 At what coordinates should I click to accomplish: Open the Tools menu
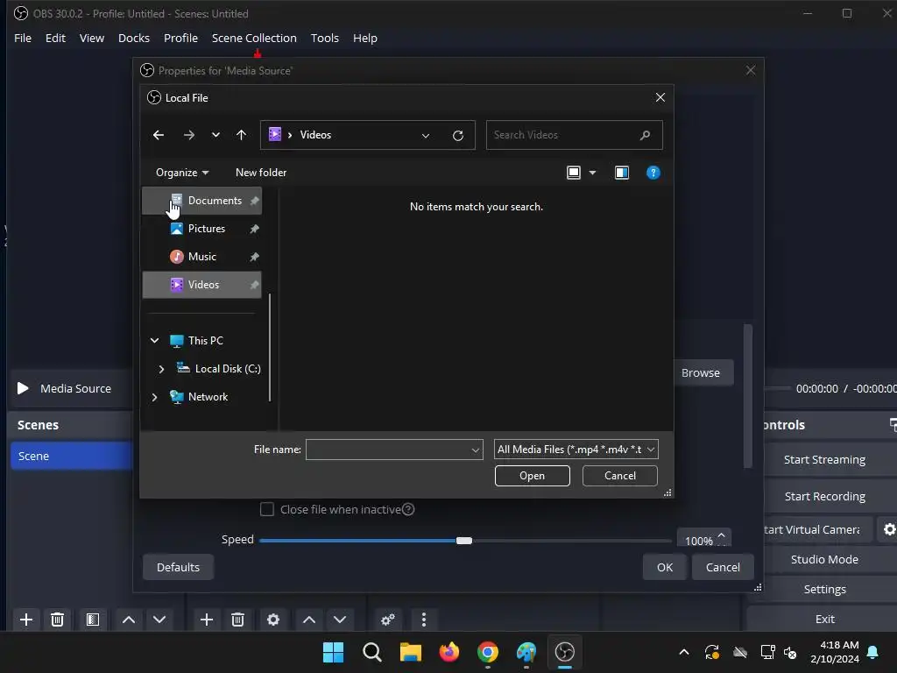(x=324, y=38)
